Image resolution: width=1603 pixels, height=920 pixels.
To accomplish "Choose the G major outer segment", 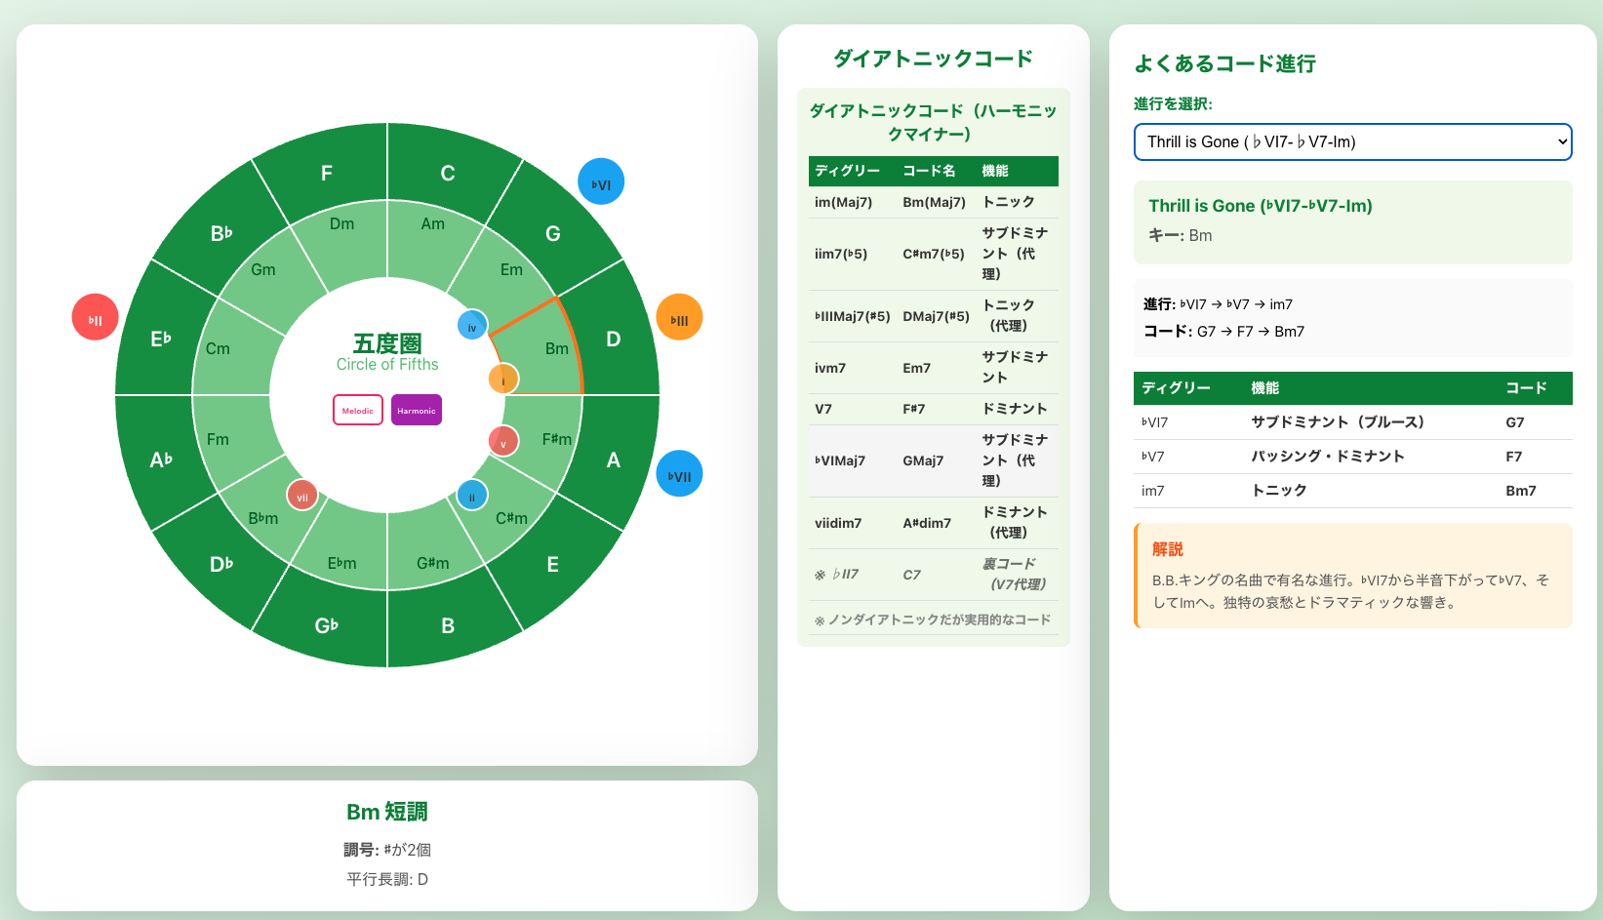I will point(552,233).
